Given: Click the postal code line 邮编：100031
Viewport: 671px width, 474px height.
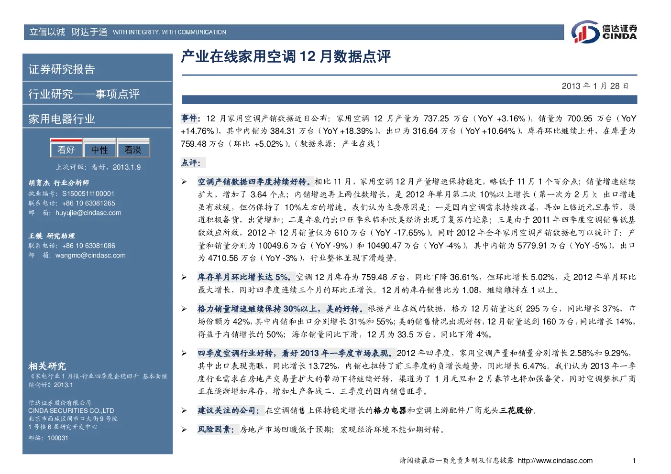Looking at the screenshot, I should 48,438.
